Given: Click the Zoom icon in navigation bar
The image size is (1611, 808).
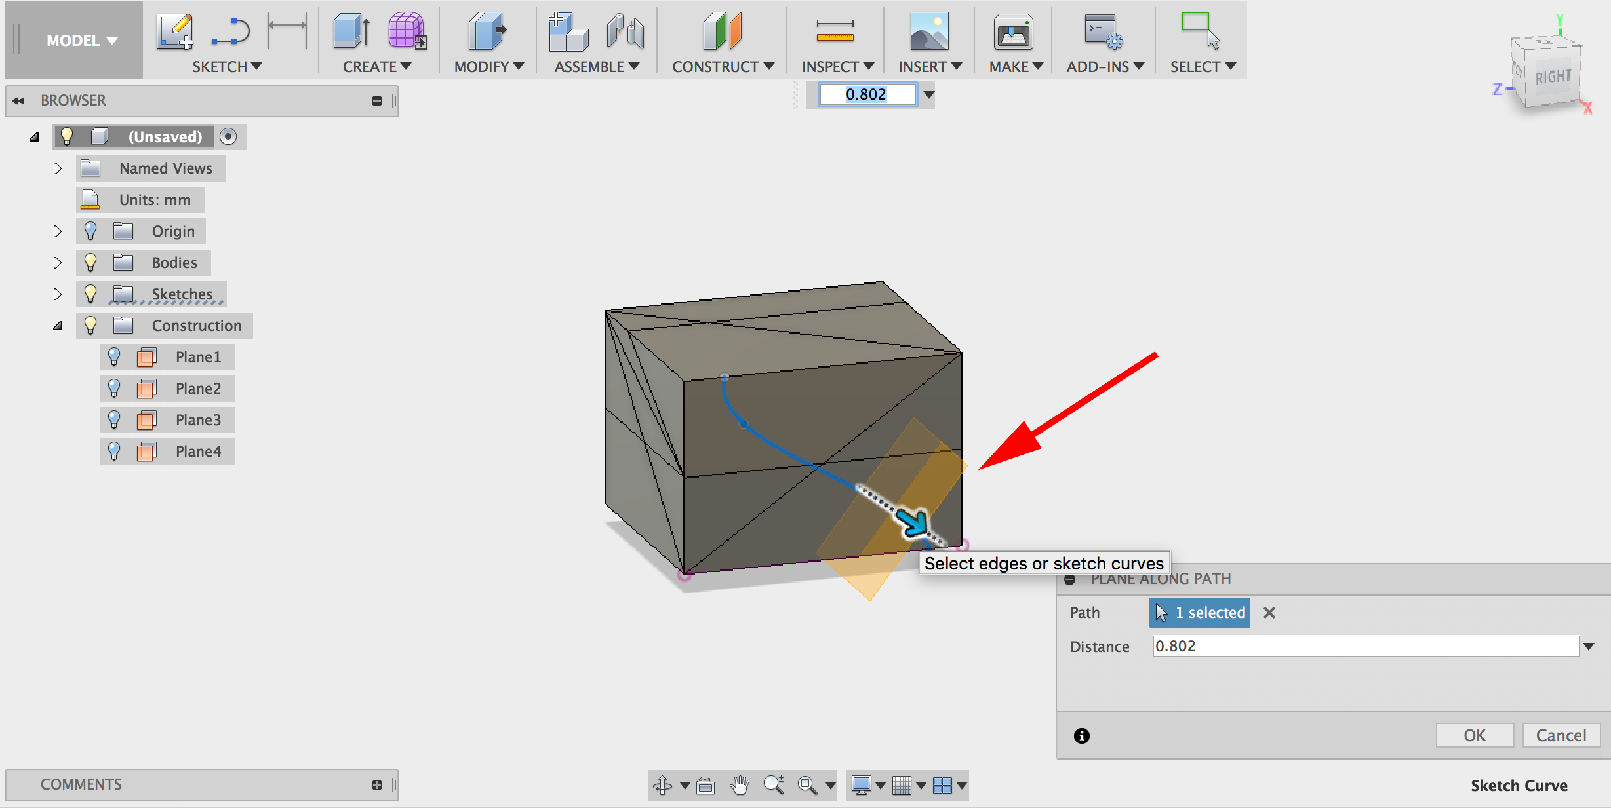Looking at the screenshot, I should pos(774,784).
